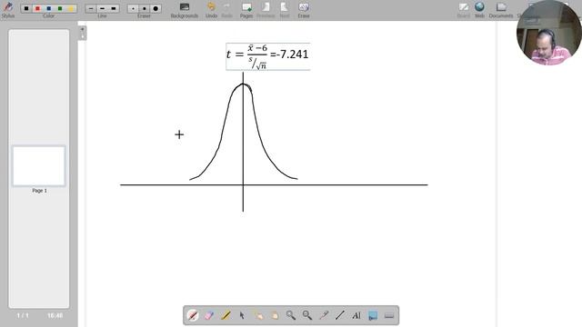The height and width of the screenshot is (327, 582).
Task: Select the medium eraser size
Action: 144,8
